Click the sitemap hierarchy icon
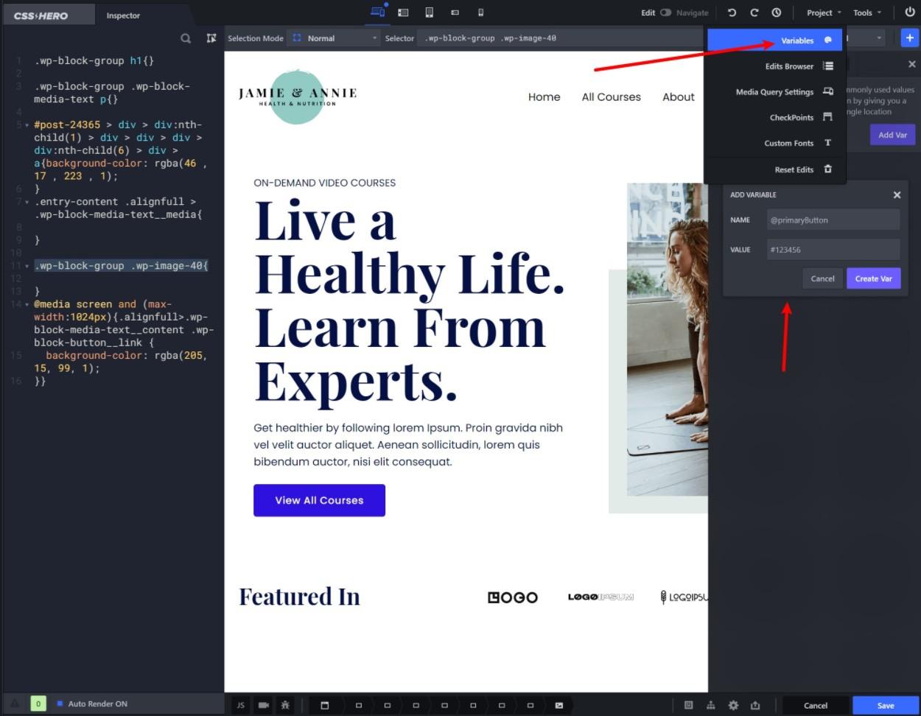Viewport: 921px width, 716px height. (x=710, y=706)
